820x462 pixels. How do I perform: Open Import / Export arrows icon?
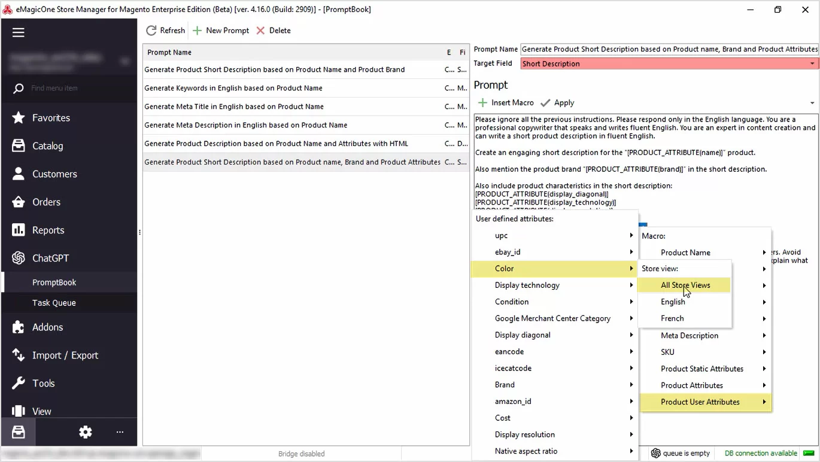(19, 355)
